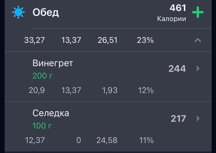Click the 100 г portion of Селедка

(x=42, y=126)
